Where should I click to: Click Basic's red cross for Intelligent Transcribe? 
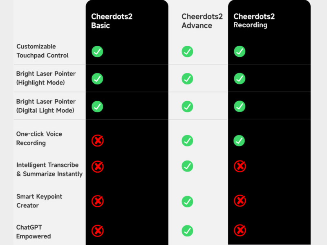97,166
